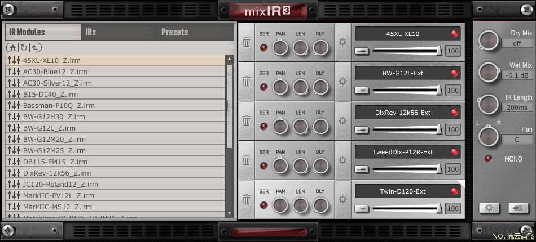
Task: Delete the 45XL-XL10 module with trash icon
Action: [247, 42]
